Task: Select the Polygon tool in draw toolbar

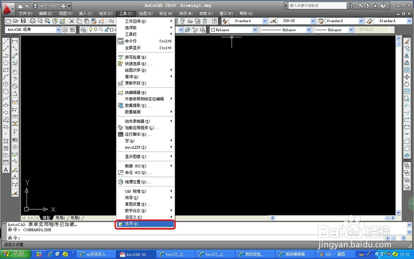Action: pos(6,63)
